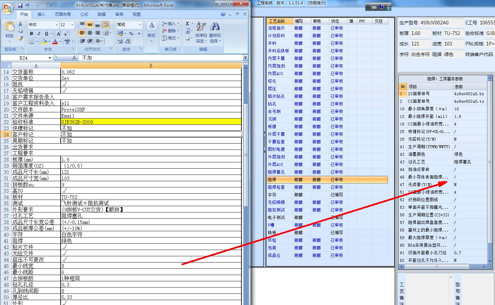Open the font name dropdown showing 宋体
The image size is (495, 305).
[57, 25]
